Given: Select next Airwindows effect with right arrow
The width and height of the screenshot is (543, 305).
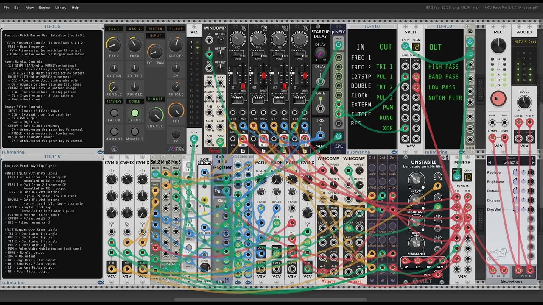Looking at the screenshot, I should [532, 162].
